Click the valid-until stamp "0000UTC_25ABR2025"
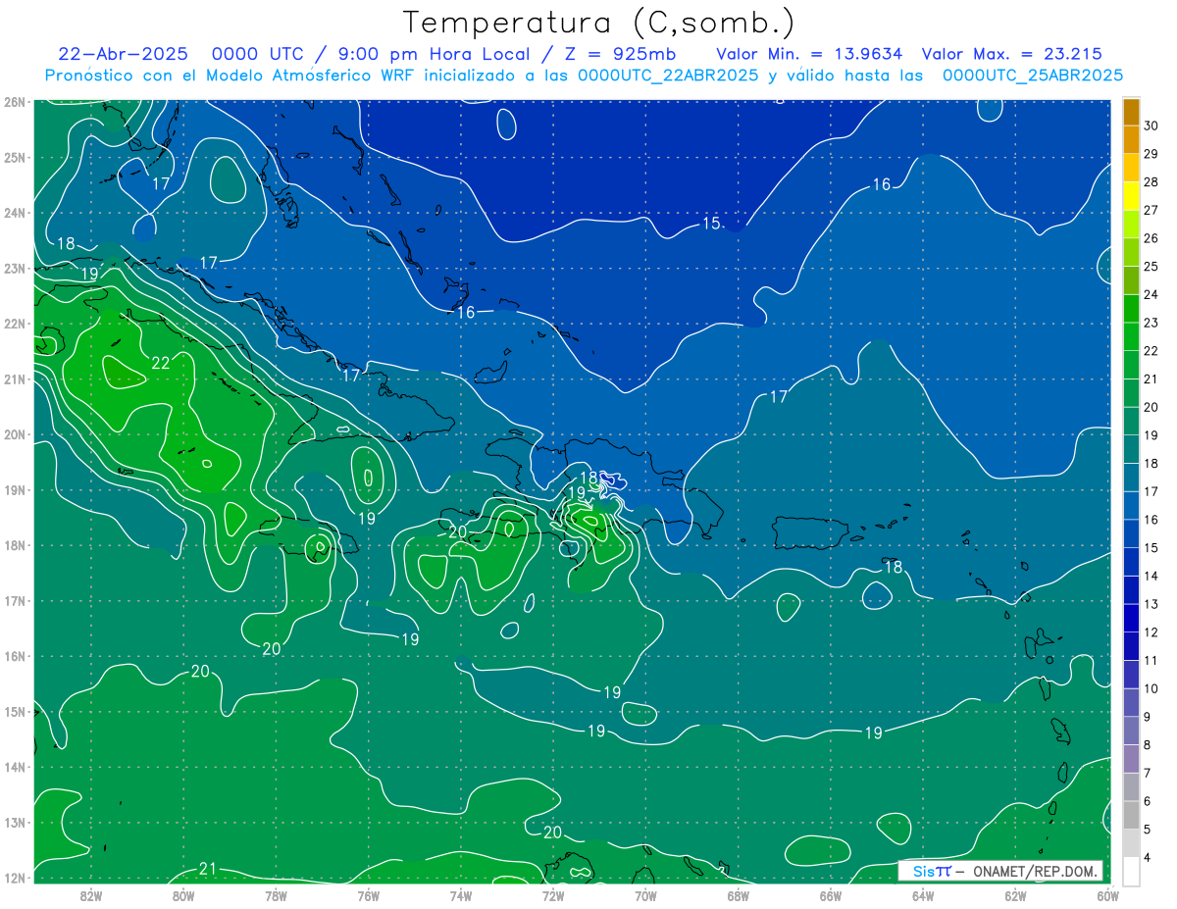1177x909 pixels. point(1033,76)
